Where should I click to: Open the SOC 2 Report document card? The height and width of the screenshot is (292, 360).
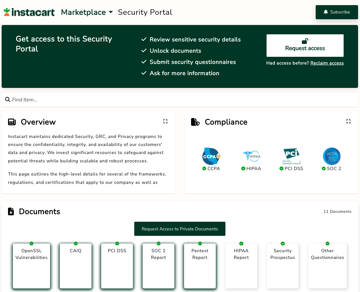coord(158,266)
